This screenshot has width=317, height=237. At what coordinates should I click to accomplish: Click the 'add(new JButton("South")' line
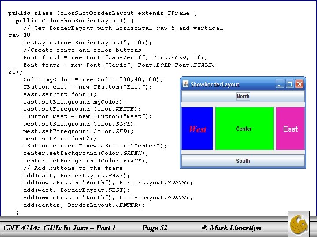pyautogui.click(x=108, y=183)
